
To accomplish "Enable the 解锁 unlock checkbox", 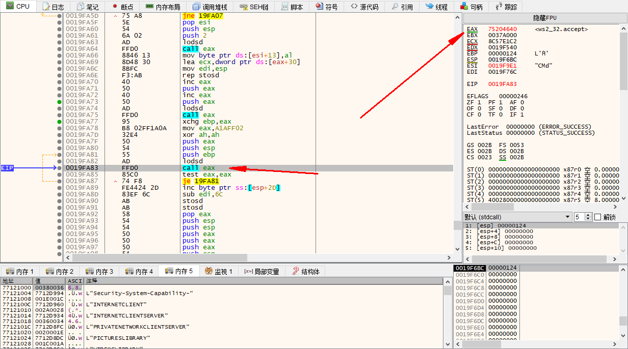I will 598,217.
